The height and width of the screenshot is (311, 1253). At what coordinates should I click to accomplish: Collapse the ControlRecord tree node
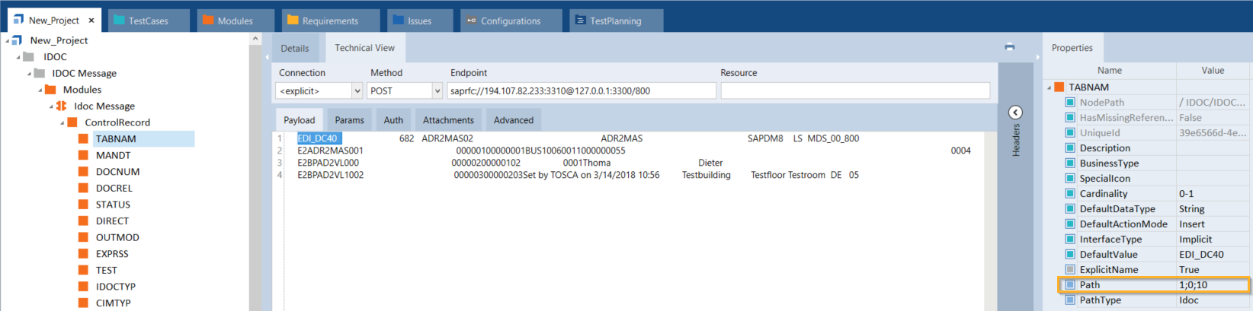(62, 122)
